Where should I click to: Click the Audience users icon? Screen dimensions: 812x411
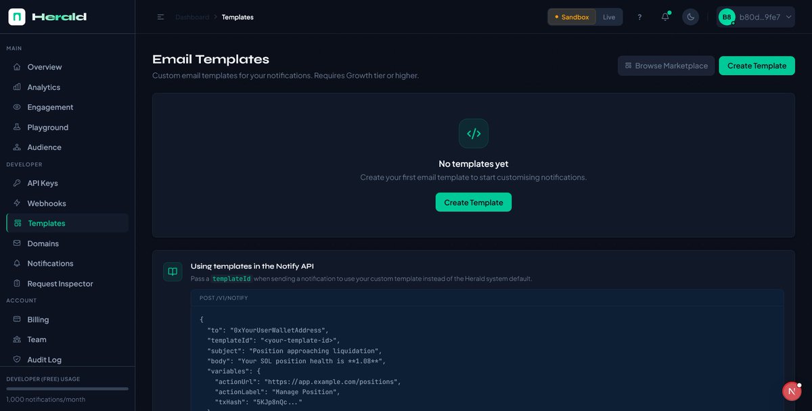(x=17, y=147)
